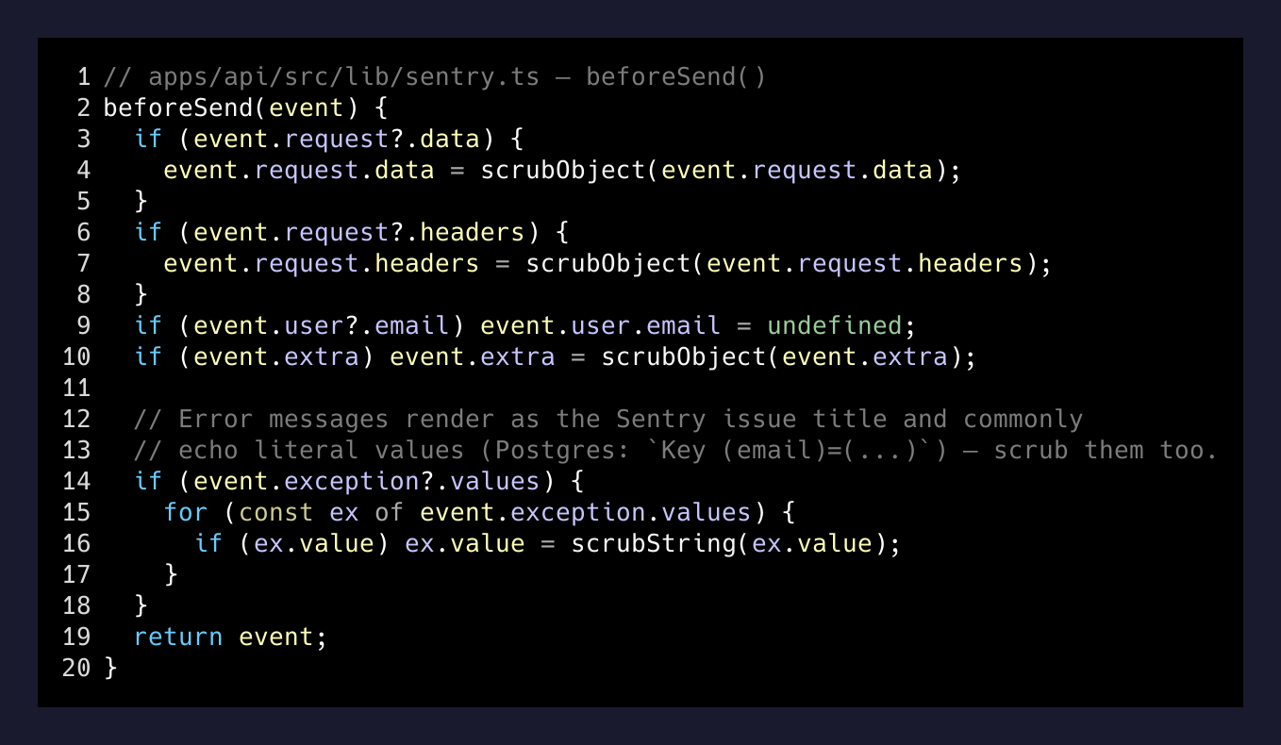The image size is (1281, 745).
Task: Click the 'if' keyword on line 3
Action: (148, 139)
